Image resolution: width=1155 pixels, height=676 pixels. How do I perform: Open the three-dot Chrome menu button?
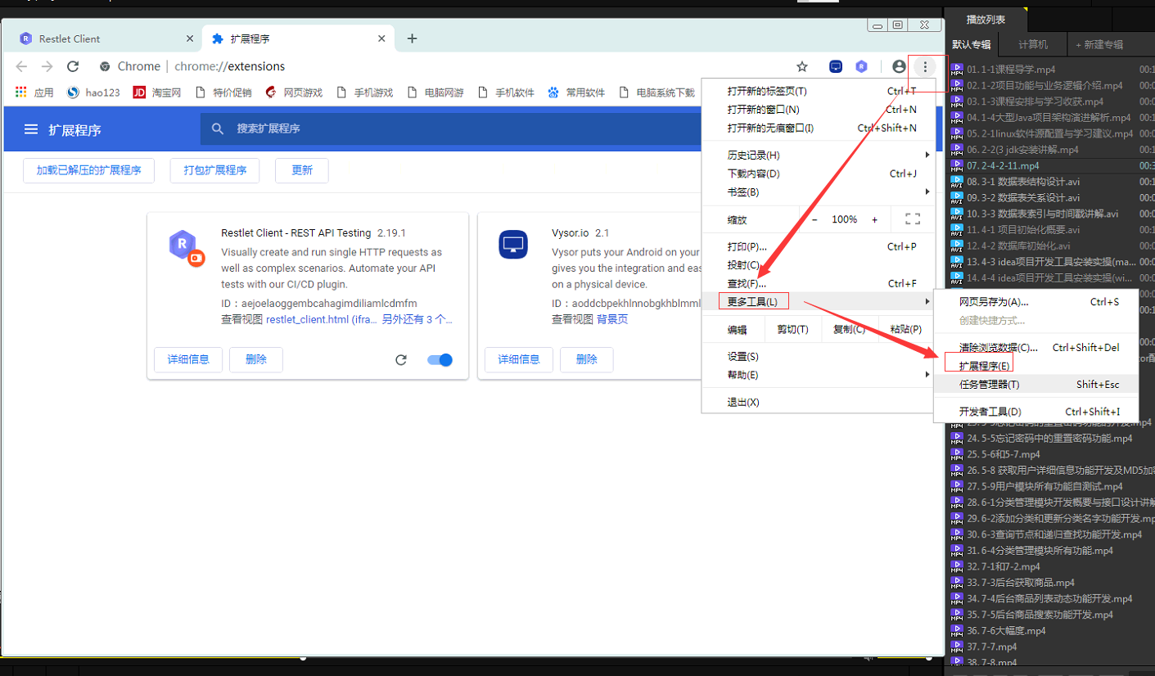click(x=925, y=66)
